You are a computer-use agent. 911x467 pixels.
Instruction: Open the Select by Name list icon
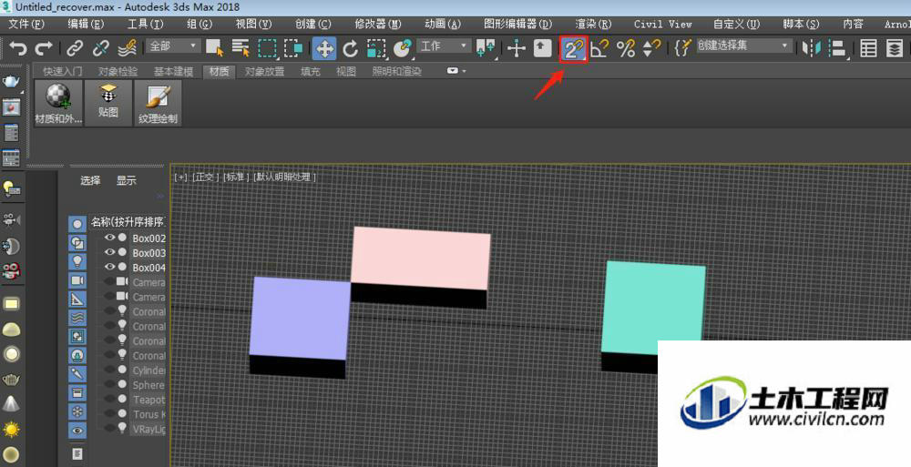[240, 48]
